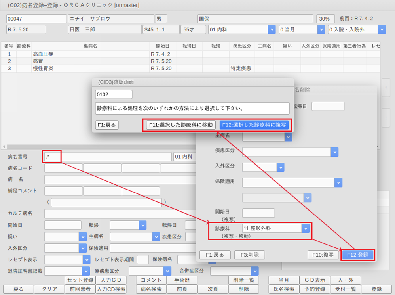Screen dimensions: 395x295
Task: Click F11:選択した診療科に移動 button
Action: tap(181, 125)
